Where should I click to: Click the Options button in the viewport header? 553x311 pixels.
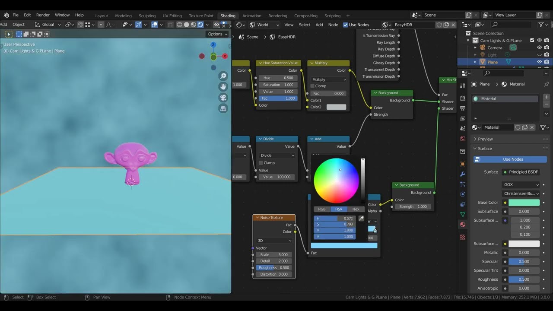tap(217, 34)
